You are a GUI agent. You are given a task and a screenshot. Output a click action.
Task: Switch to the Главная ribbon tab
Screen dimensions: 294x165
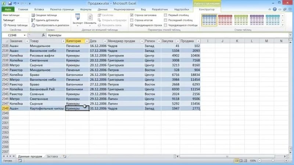23,10
